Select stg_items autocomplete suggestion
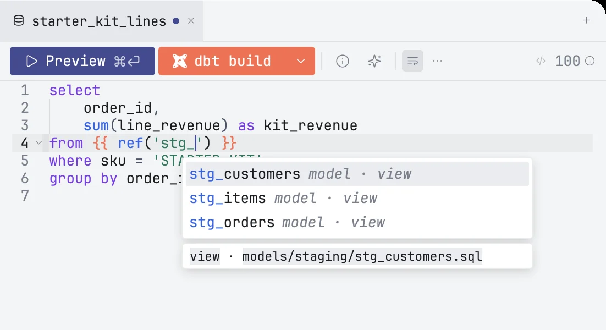This screenshot has width=606, height=330. coord(357,198)
